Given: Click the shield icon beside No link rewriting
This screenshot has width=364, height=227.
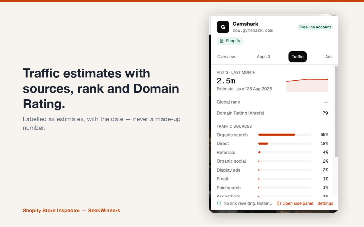Looking at the screenshot, I should coord(219,203).
